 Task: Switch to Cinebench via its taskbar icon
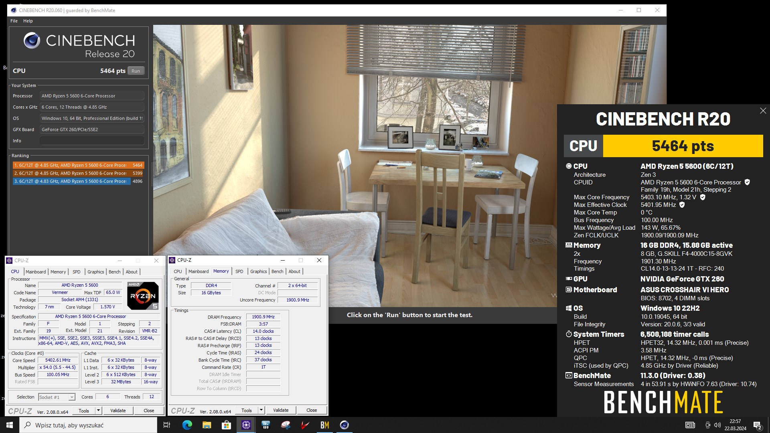pyautogui.click(x=344, y=425)
